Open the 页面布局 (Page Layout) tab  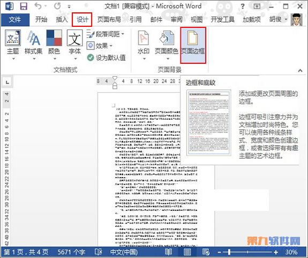point(109,19)
